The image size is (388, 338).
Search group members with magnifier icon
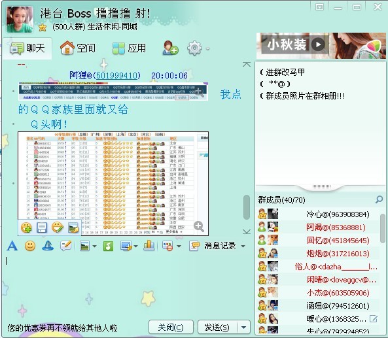tap(379, 199)
